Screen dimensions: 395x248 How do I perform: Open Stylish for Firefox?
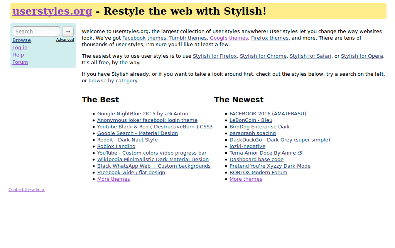215,56
